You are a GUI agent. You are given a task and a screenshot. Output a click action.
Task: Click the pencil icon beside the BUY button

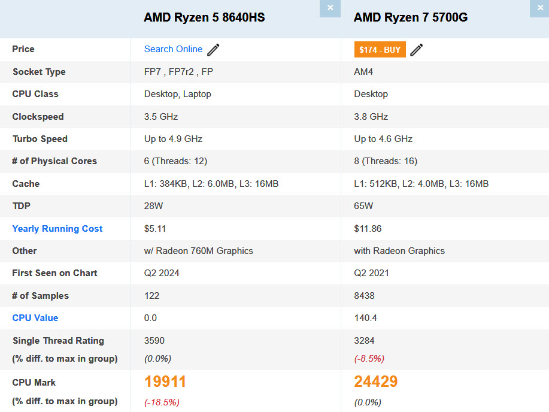point(417,50)
